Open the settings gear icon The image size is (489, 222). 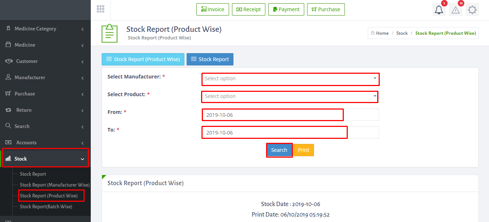pos(472,10)
